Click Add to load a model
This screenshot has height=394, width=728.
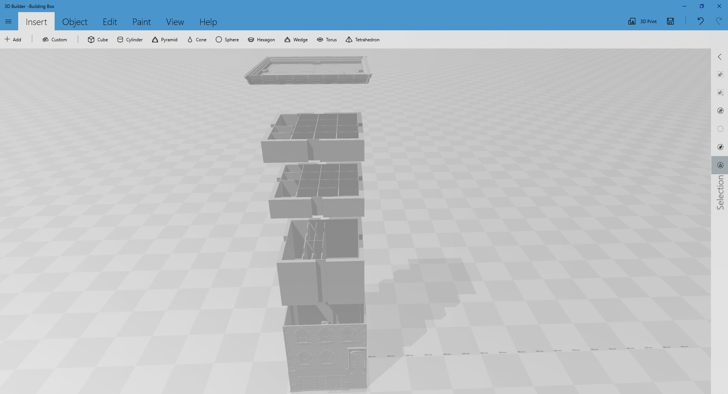click(x=13, y=39)
